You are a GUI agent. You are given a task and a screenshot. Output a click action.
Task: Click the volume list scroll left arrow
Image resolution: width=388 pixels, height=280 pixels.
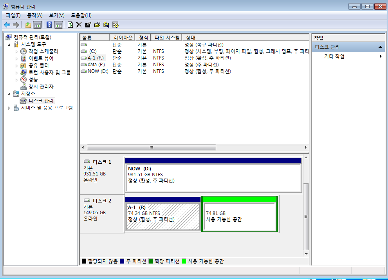point(83,147)
